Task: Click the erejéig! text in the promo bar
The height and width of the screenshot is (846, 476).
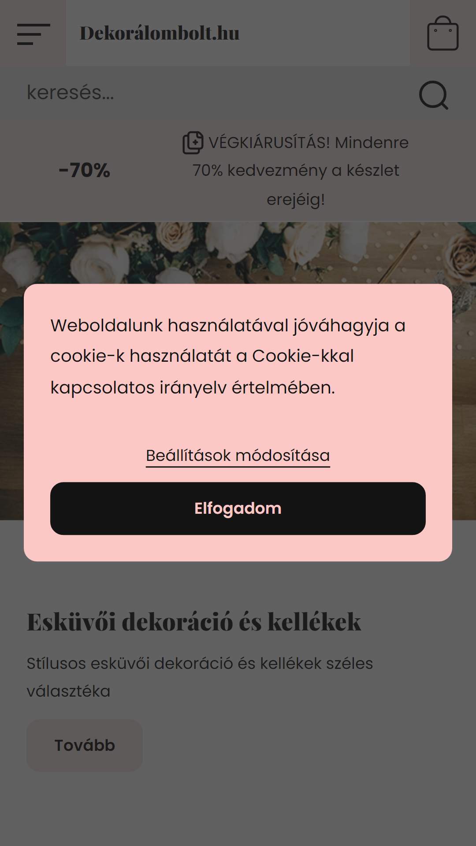Action: pyautogui.click(x=296, y=200)
